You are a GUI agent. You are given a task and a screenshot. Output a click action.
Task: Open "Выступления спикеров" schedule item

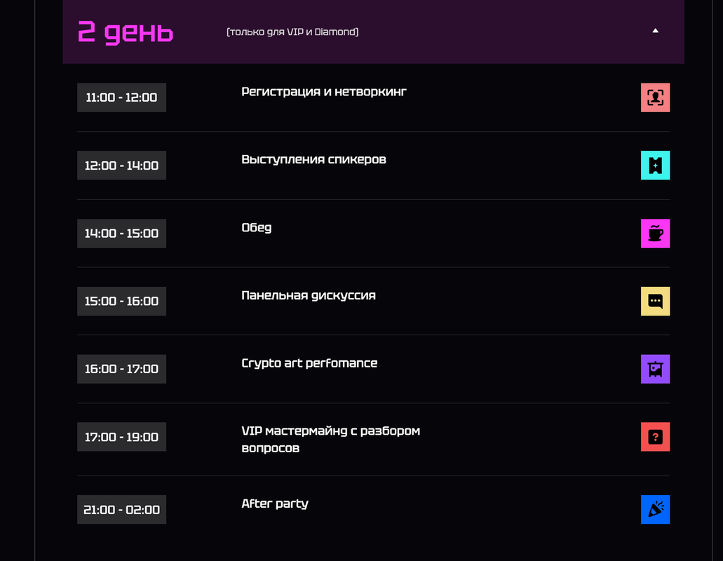(313, 160)
